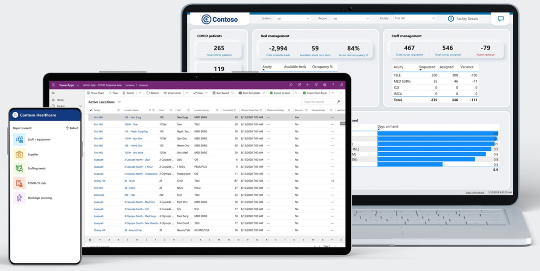Toggle Show Chart view in the toolbar

coord(96,93)
